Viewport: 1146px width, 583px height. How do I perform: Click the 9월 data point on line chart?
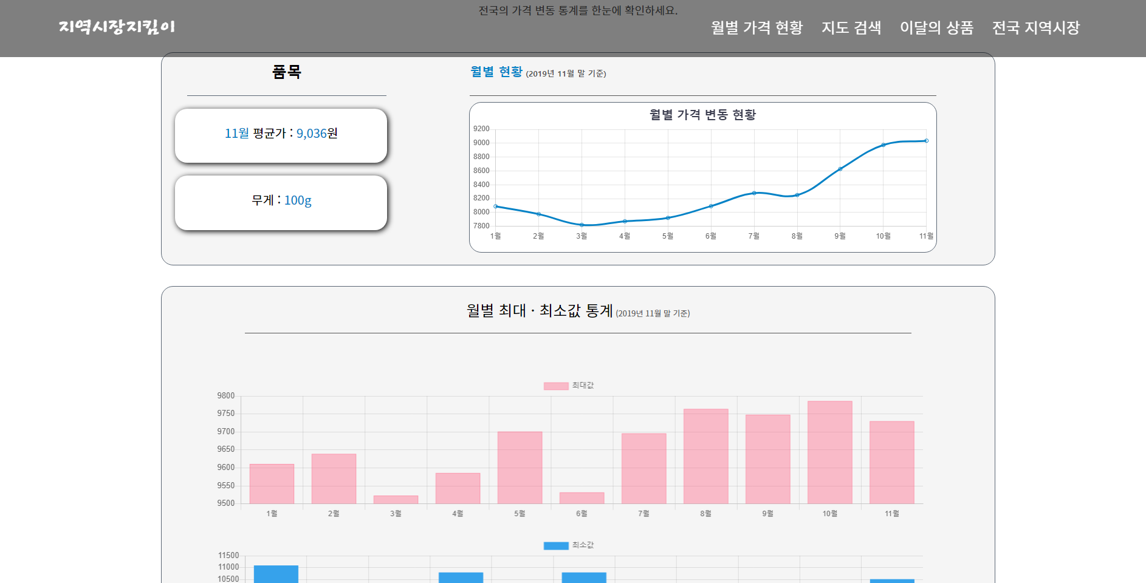pyautogui.click(x=840, y=169)
